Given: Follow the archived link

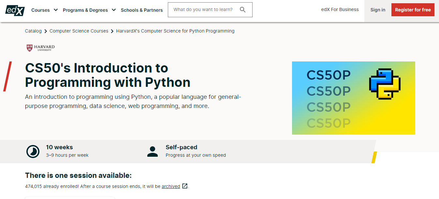Looking at the screenshot, I should (x=171, y=186).
